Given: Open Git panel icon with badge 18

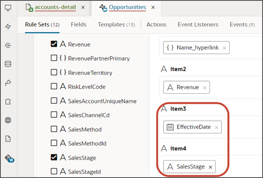Looking at the screenshot, I should (x=9, y=158).
